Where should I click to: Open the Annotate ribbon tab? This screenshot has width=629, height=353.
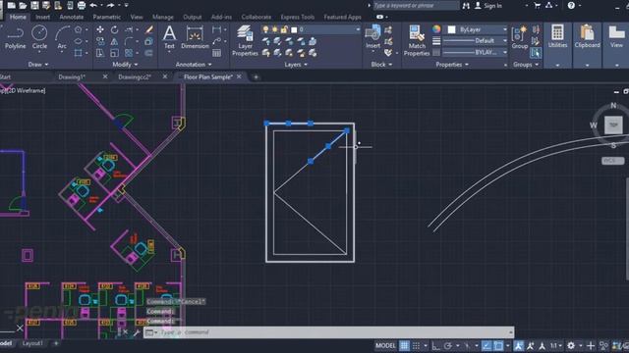[72, 17]
